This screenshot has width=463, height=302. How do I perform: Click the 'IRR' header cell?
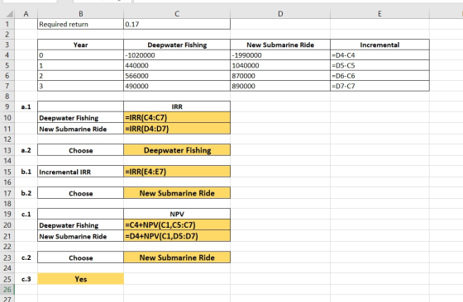[177, 106]
